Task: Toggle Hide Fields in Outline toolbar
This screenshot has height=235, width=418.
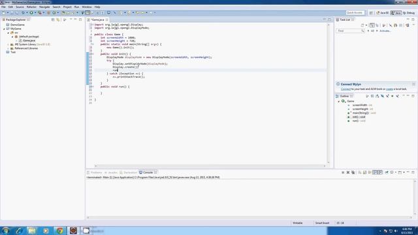Action: tap(382, 96)
